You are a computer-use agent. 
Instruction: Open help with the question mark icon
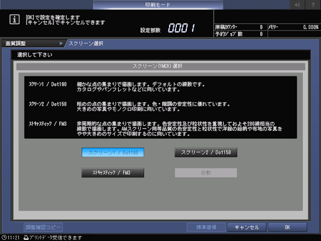pyautogui.click(x=313, y=5)
